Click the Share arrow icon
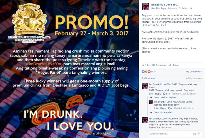 (170, 65)
